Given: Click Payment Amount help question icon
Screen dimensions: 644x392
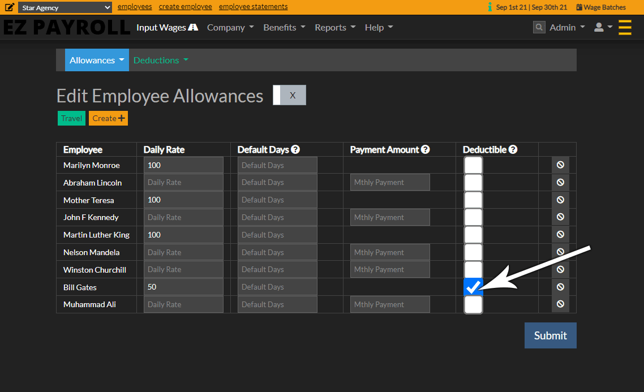Looking at the screenshot, I should (426, 150).
